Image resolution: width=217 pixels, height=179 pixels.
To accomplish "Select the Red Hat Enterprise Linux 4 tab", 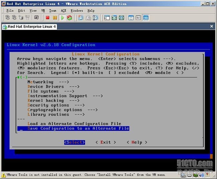I will (29, 27).
